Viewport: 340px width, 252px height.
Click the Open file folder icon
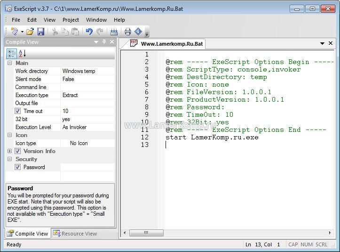(x=30, y=32)
